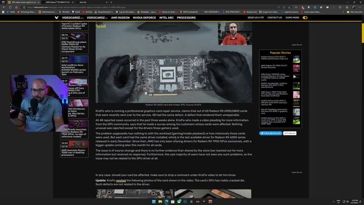Viewport: 364px width, 205px height.
Task: Open NVIDIA GEFORCE menu item
Action: [x=144, y=18]
